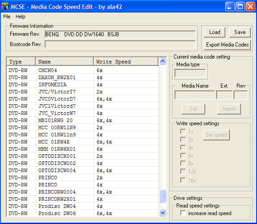Select the MKM 01RW6X01 media row
This screenshot has width=257, height=224.
click(x=83, y=149)
